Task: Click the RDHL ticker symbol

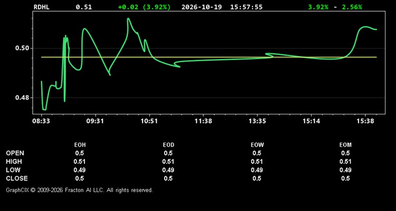Action: tap(41, 7)
